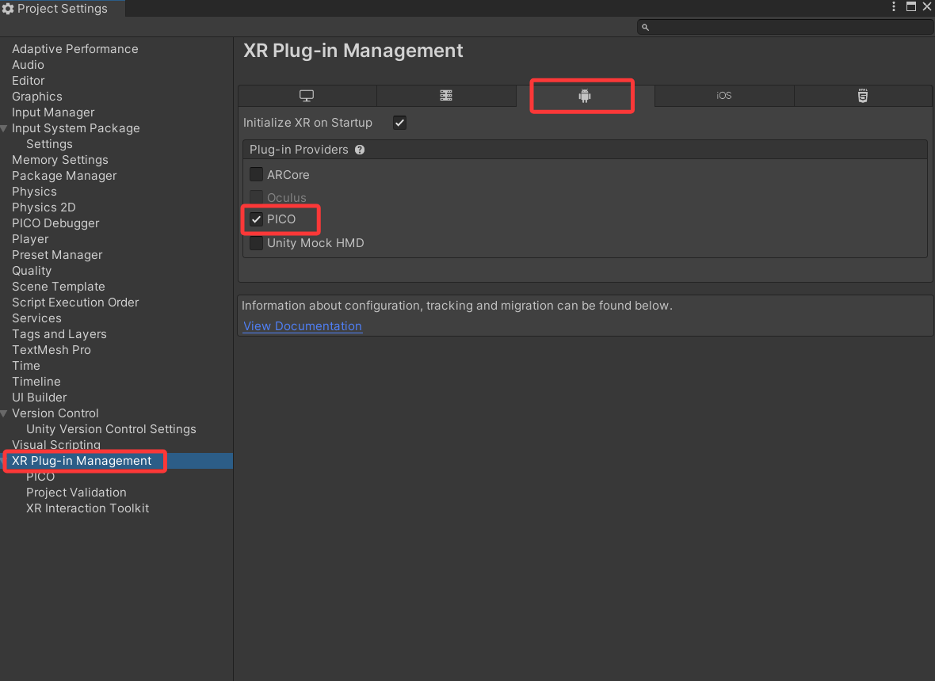
Task: Close the Project Settings window
Action: (927, 6)
